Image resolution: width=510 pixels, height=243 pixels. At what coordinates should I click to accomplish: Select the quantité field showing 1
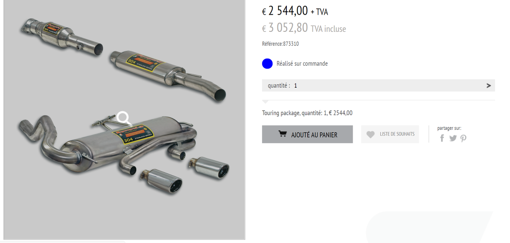(378, 85)
